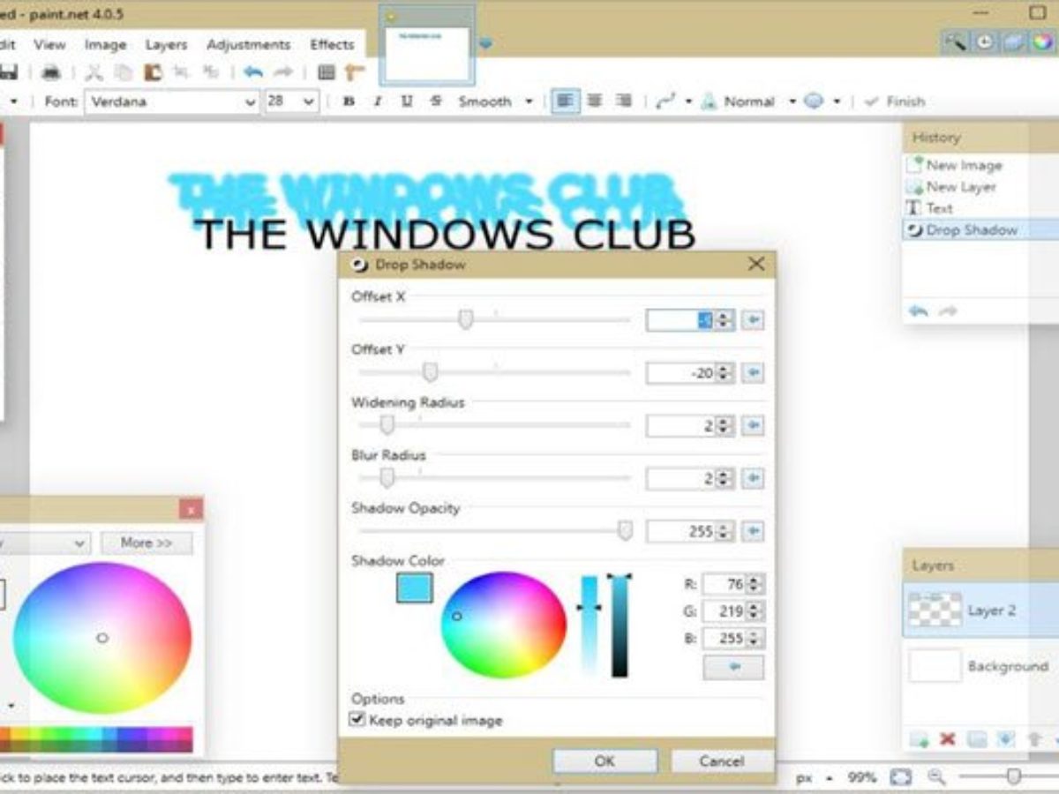The image size is (1059, 794).
Task: Open the Effects menu
Action: pyautogui.click(x=332, y=44)
